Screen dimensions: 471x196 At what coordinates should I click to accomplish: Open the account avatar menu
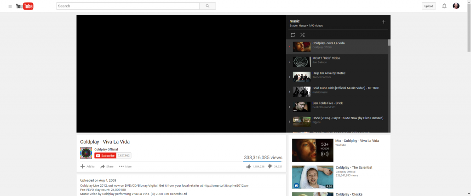pos(456,6)
